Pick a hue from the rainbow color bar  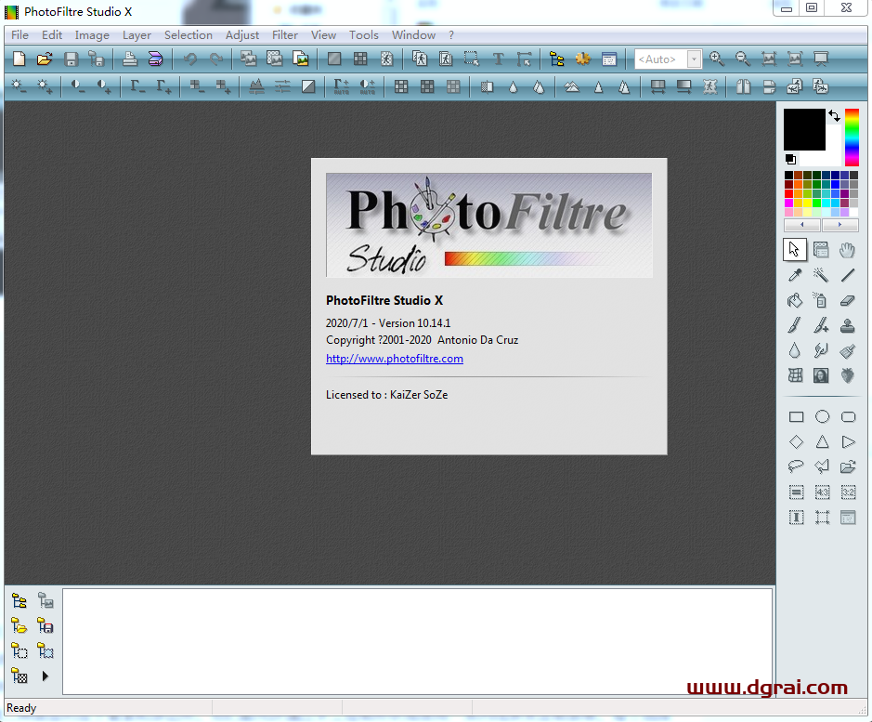click(852, 137)
